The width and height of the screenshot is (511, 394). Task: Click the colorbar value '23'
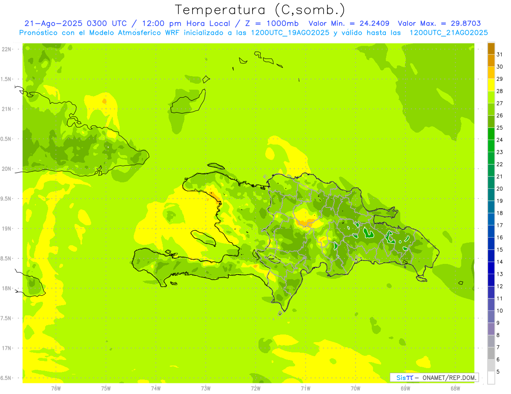500,152
